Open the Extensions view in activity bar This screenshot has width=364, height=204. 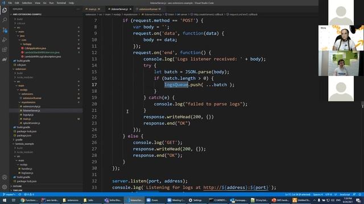[x=5, y=49]
